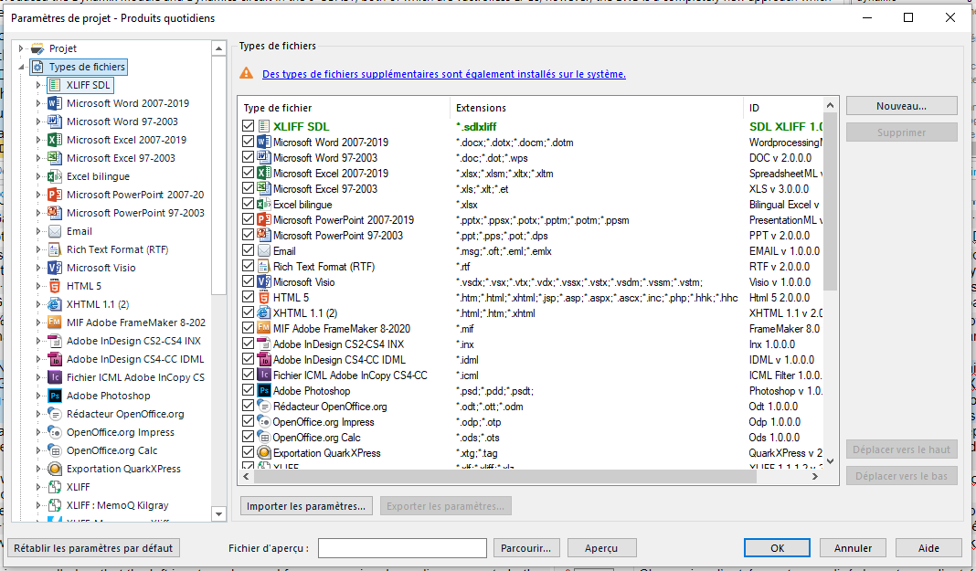Expand the XLIFF tree node
This screenshot has height=571, width=976.
click(38, 487)
